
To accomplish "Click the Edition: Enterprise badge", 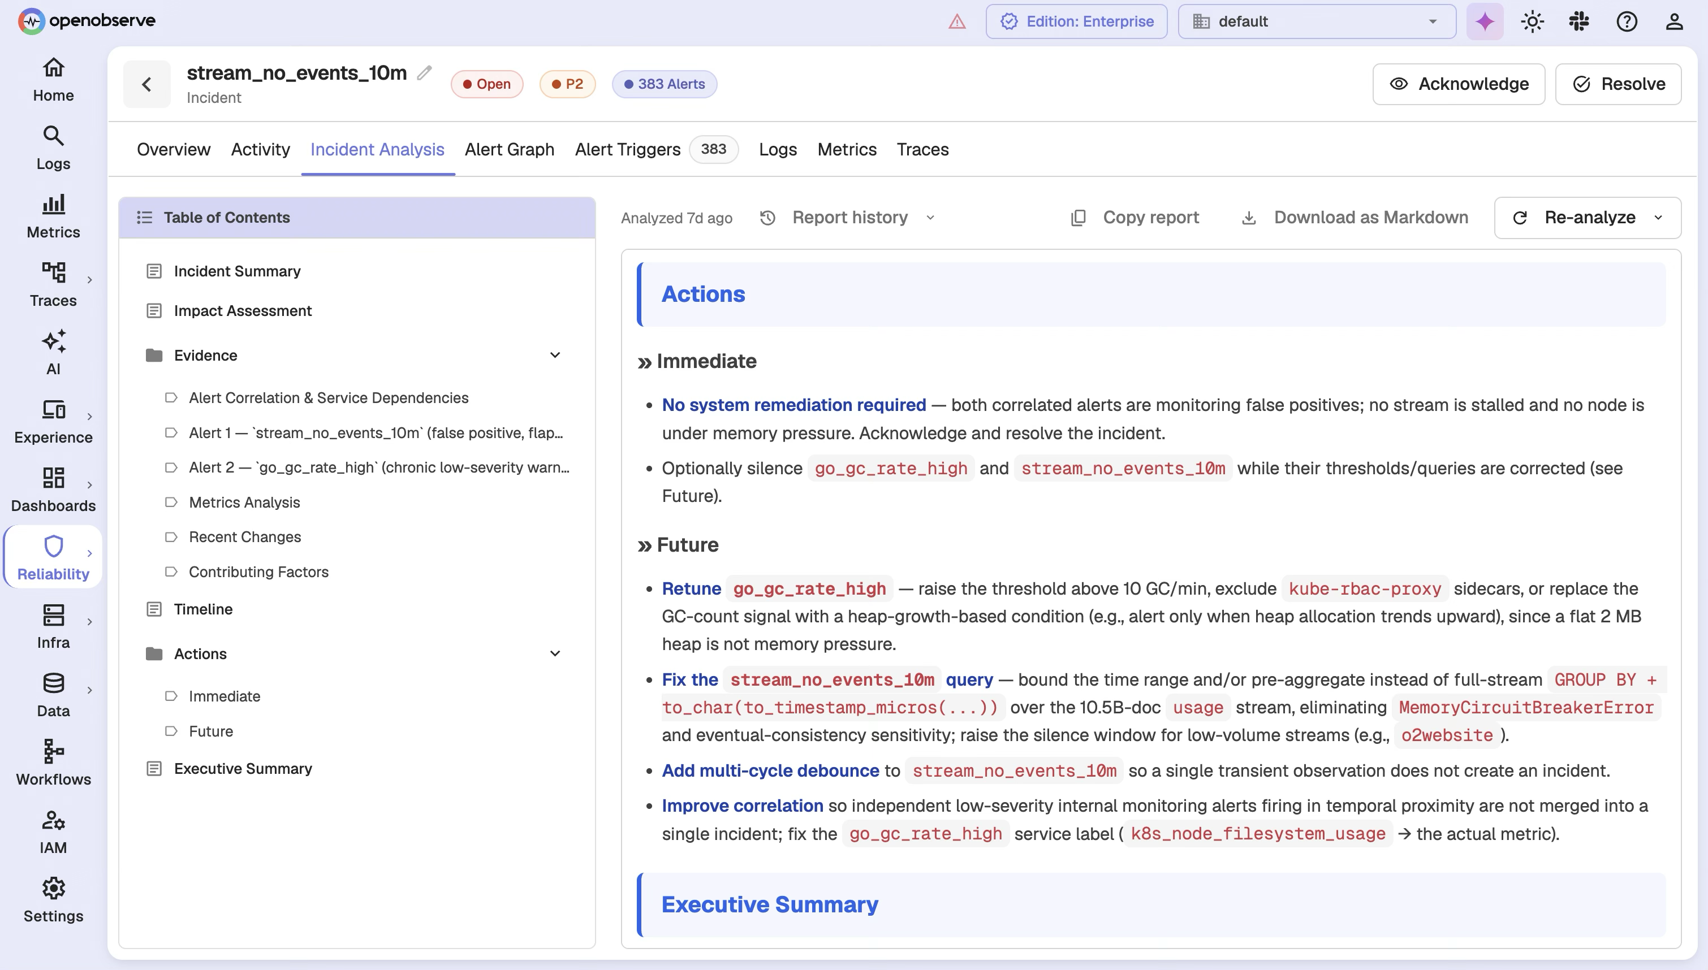I will [x=1076, y=21].
